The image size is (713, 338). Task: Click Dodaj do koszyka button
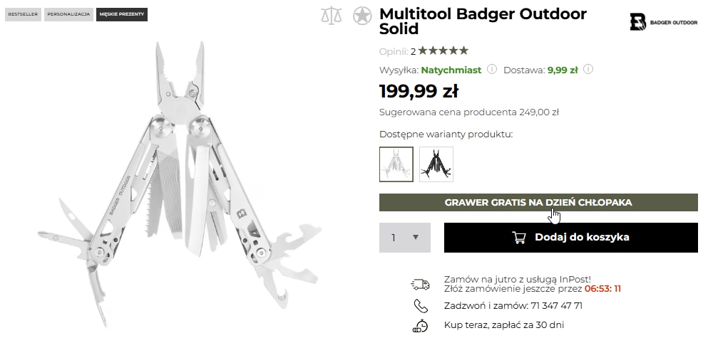pos(570,238)
